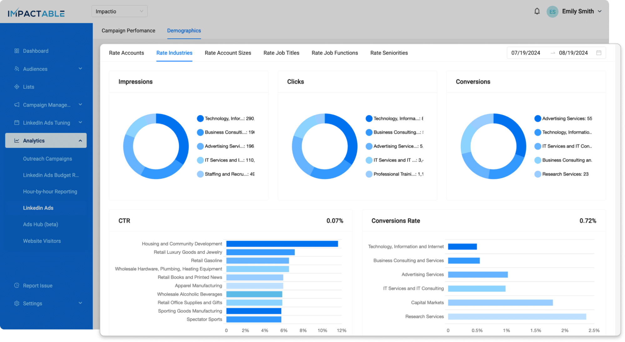Go to Hour-by-hour Reporting
This screenshot has height=342, width=625.
tap(50, 191)
